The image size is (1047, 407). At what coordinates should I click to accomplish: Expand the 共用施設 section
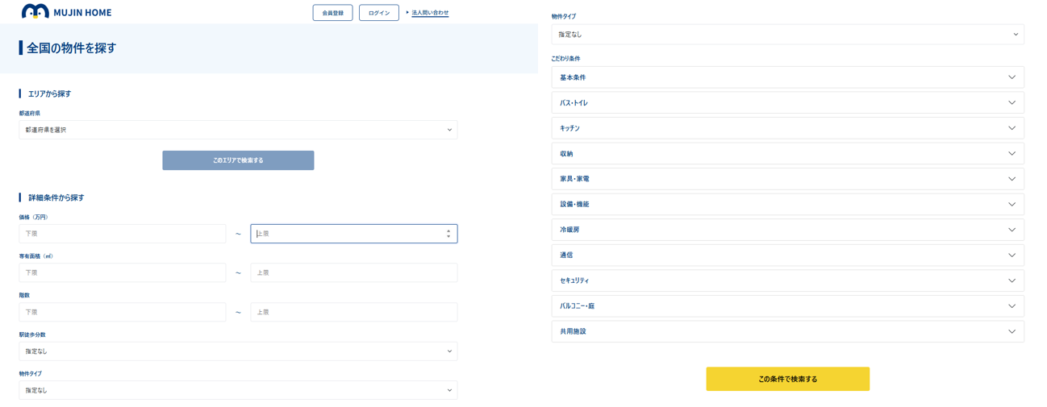point(787,331)
